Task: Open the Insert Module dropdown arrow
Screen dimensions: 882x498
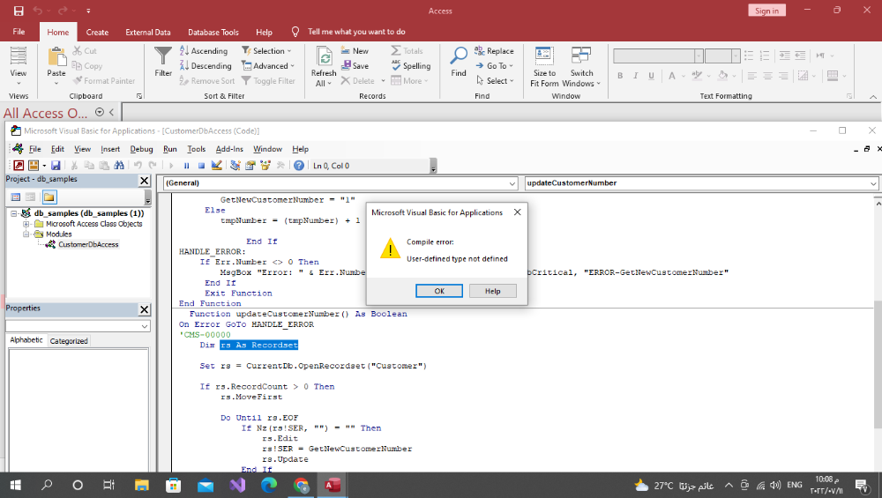Action: pos(44,166)
